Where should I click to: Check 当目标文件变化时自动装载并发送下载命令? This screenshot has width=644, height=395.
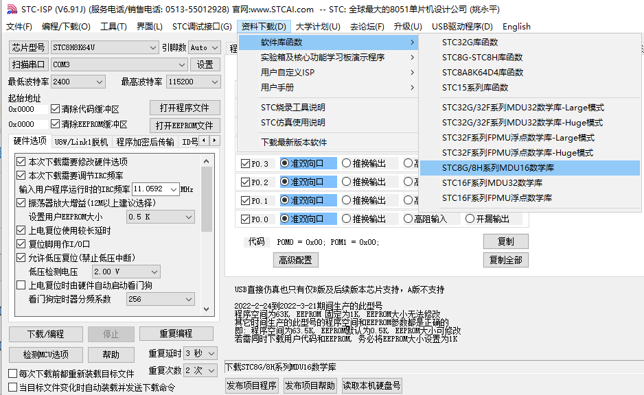click(x=13, y=387)
